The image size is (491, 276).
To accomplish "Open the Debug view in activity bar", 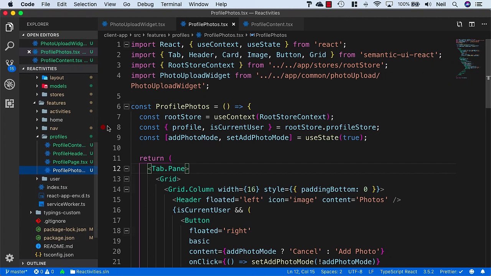I will pyautogui.click(x=10, y=84).
